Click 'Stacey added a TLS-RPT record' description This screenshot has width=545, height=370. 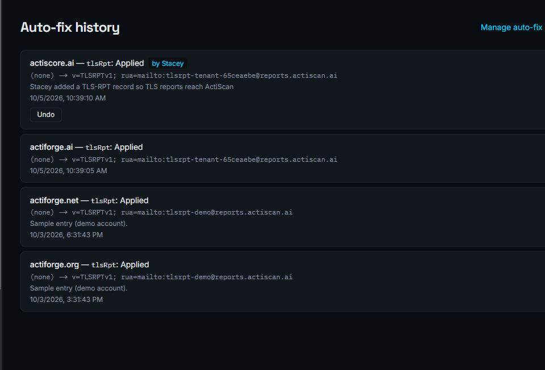(132, 87)
